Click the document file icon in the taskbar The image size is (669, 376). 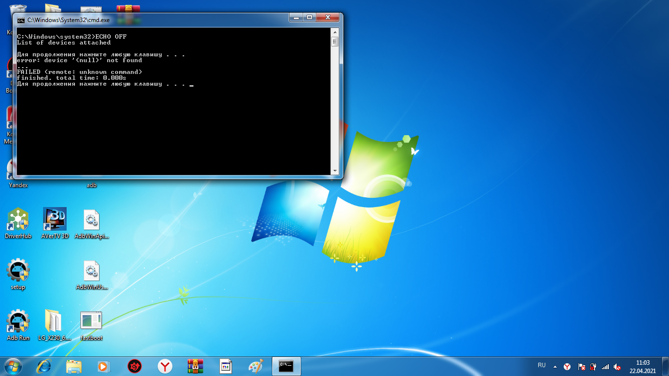(x=226, y=366)
